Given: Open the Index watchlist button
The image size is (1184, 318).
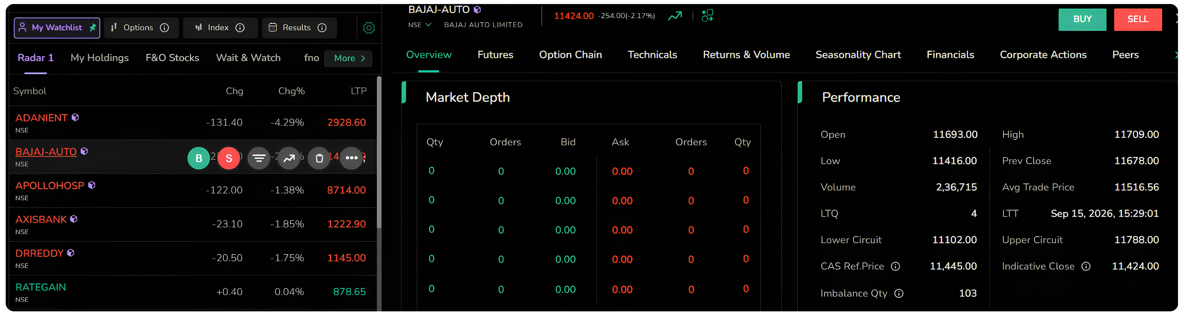Looking at the screenshot, I should pos(220,27).
